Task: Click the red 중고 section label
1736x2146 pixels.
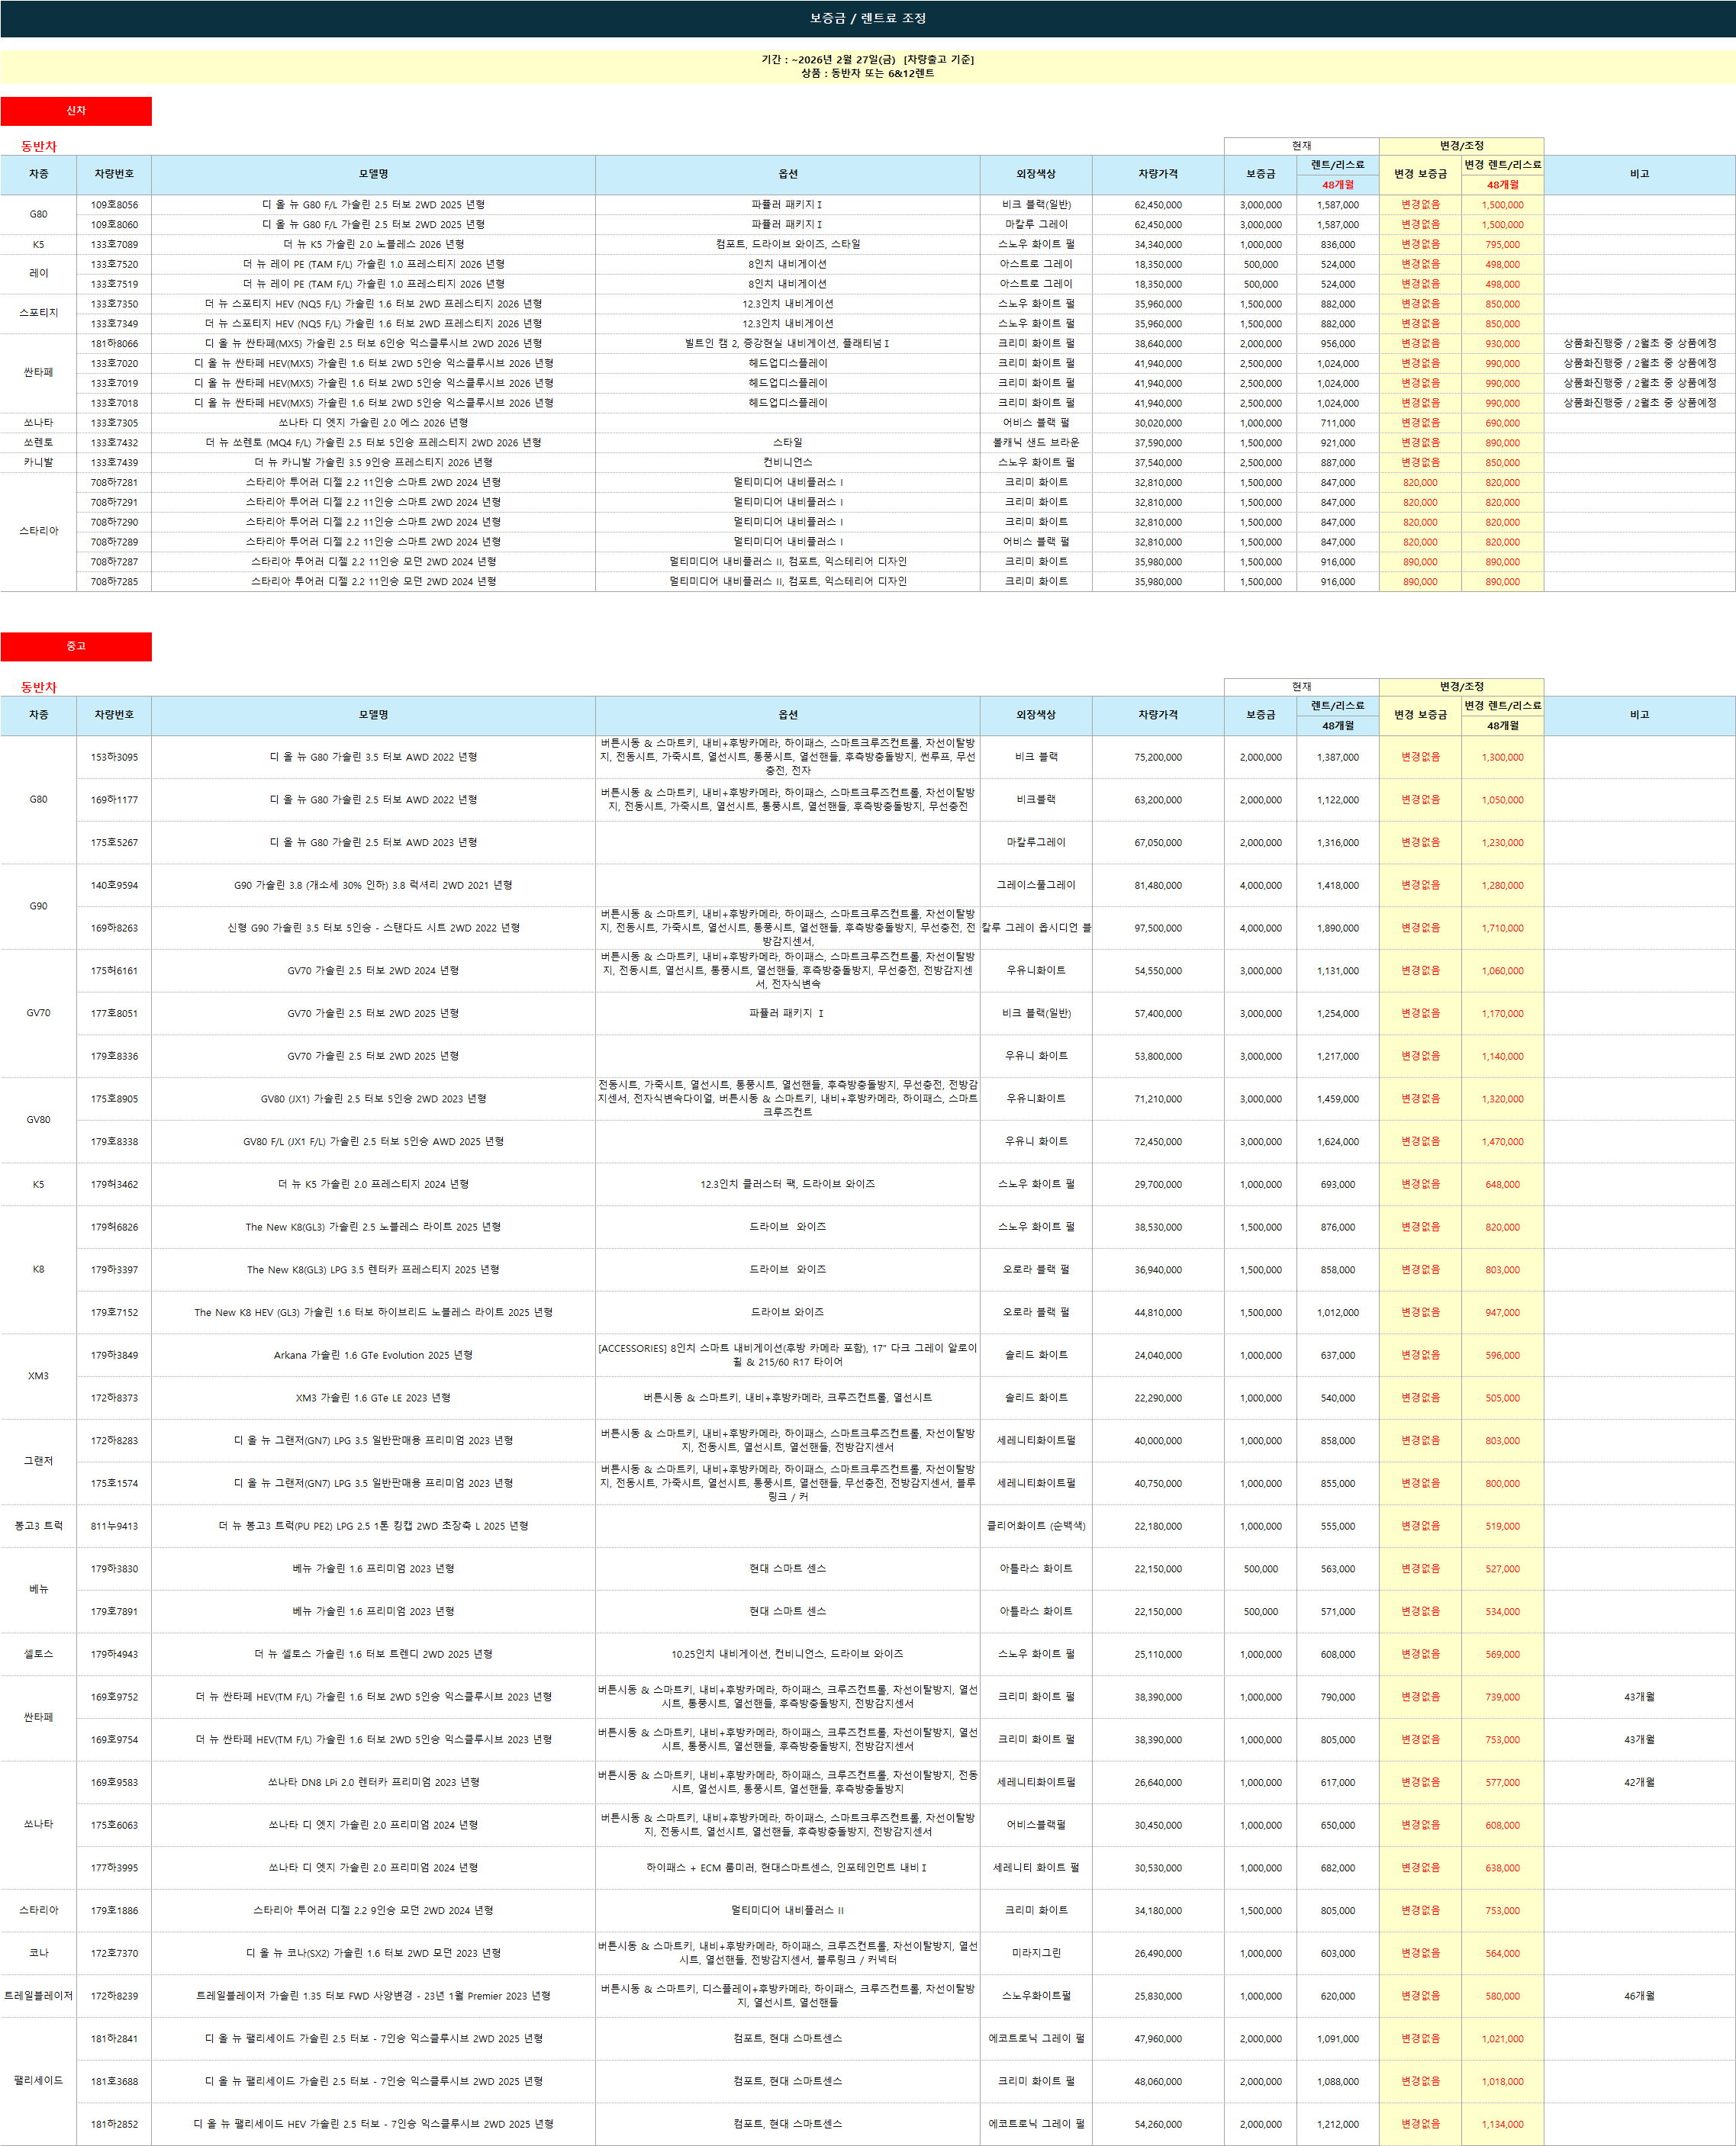Action: [76, 645]
